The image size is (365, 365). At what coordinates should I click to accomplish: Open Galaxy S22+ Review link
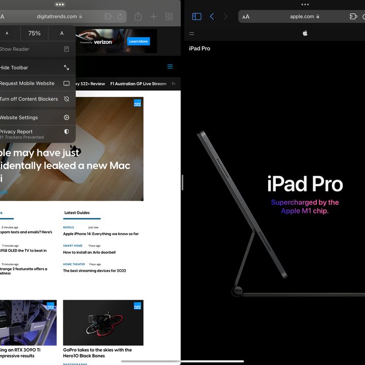point(90,84)
